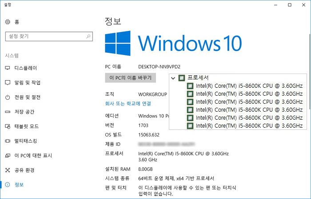Click the 설정 찾기 search field
Image resolution: width=311 pixels, height=199 pixels.
point(49,36)
